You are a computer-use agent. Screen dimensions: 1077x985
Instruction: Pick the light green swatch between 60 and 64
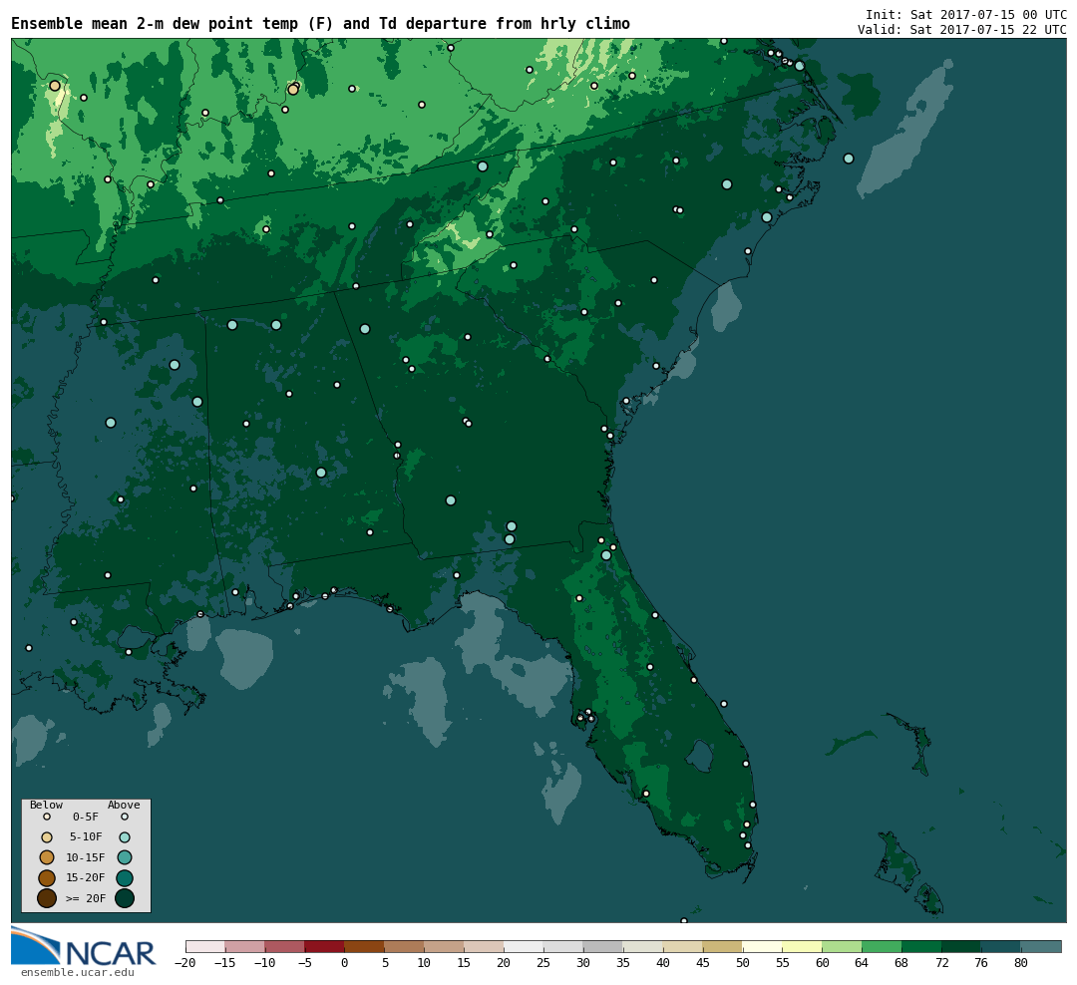point(843,946)
